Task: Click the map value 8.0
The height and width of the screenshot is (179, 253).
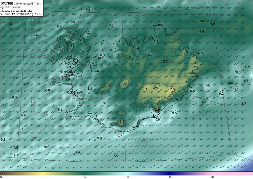Action: [59, 27]
